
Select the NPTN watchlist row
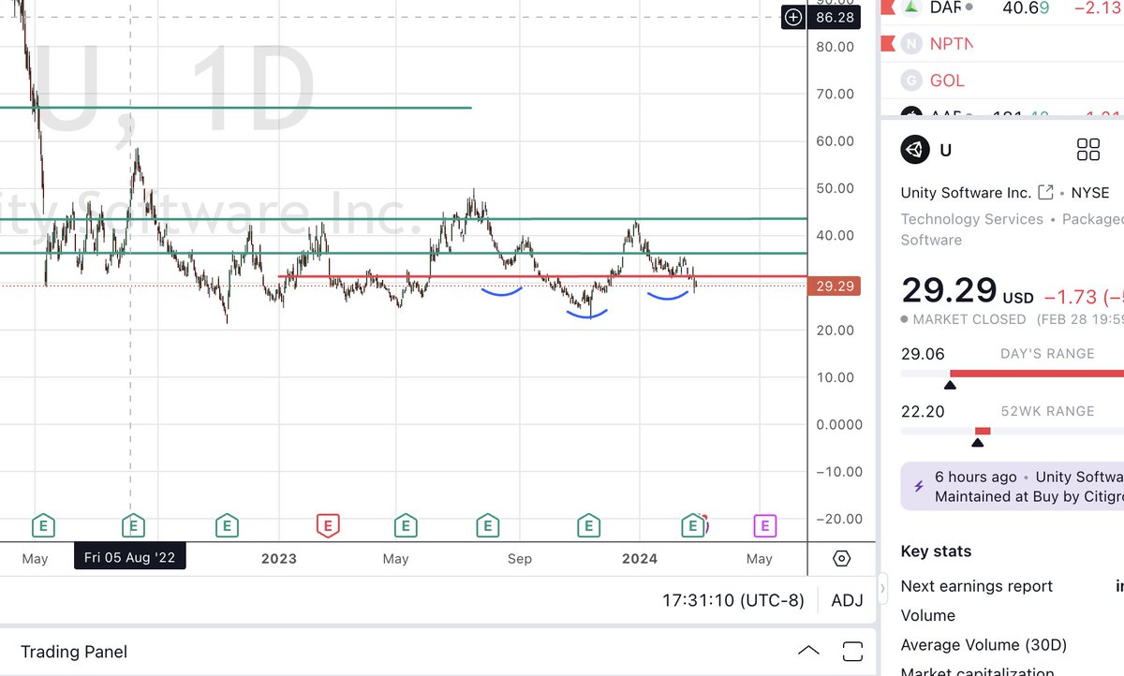point(1001,44)
